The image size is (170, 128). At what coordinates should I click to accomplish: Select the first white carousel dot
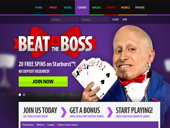coord(20,95)
